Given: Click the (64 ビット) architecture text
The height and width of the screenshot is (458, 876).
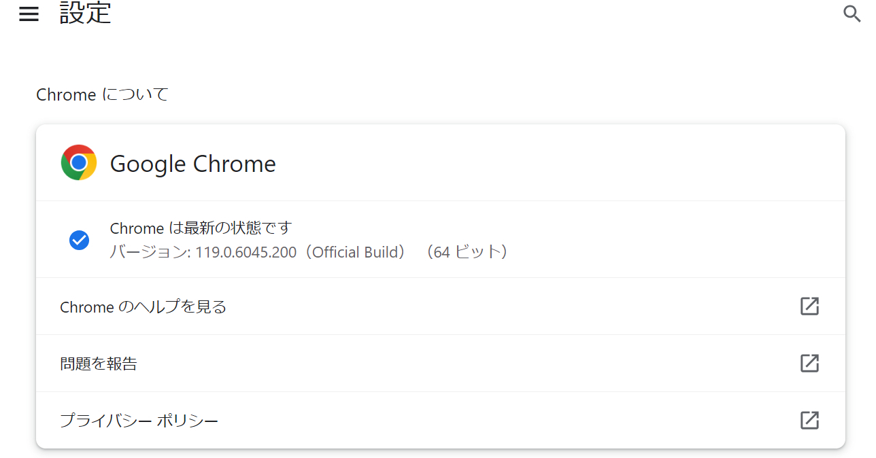Looking at the screenshot, I should tap(466, 253).
